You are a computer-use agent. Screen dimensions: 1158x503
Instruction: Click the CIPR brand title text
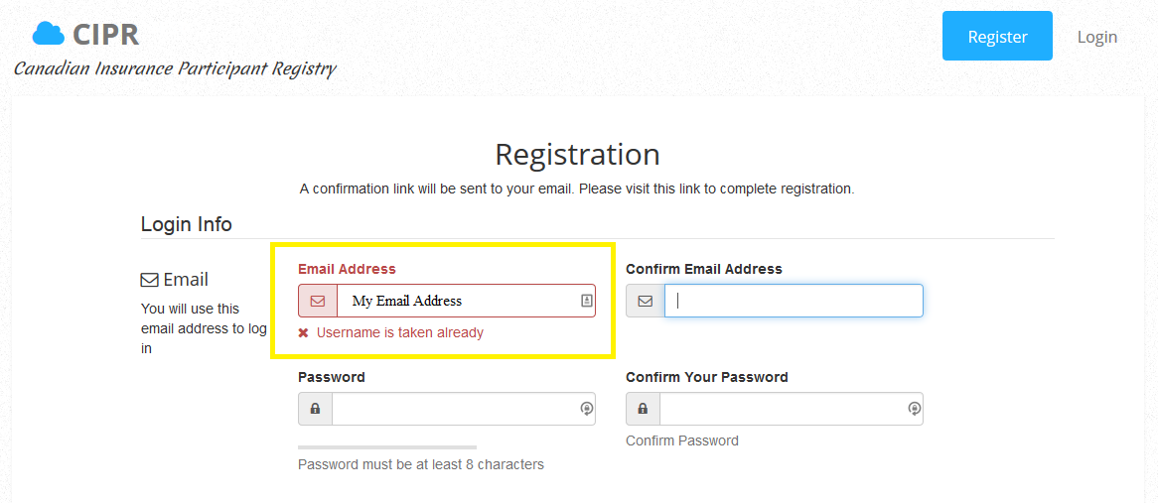[106, 35]
